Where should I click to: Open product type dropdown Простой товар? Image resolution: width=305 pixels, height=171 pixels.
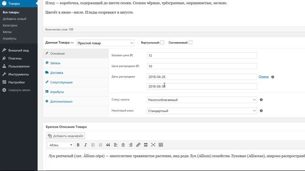(105, 43)
